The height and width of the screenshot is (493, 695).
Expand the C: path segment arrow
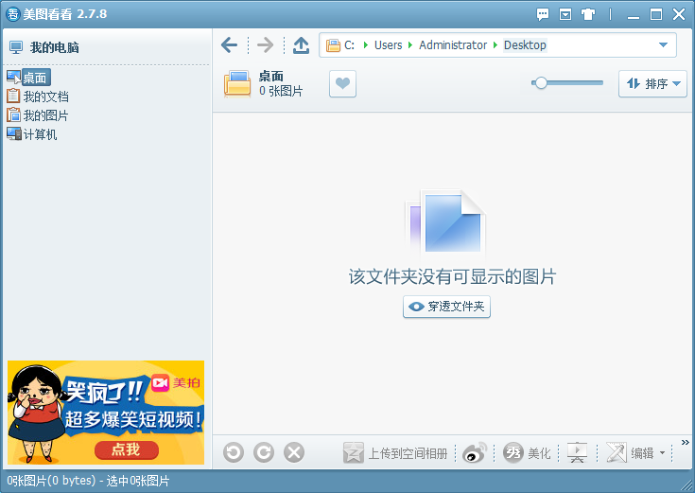point(366,45)
